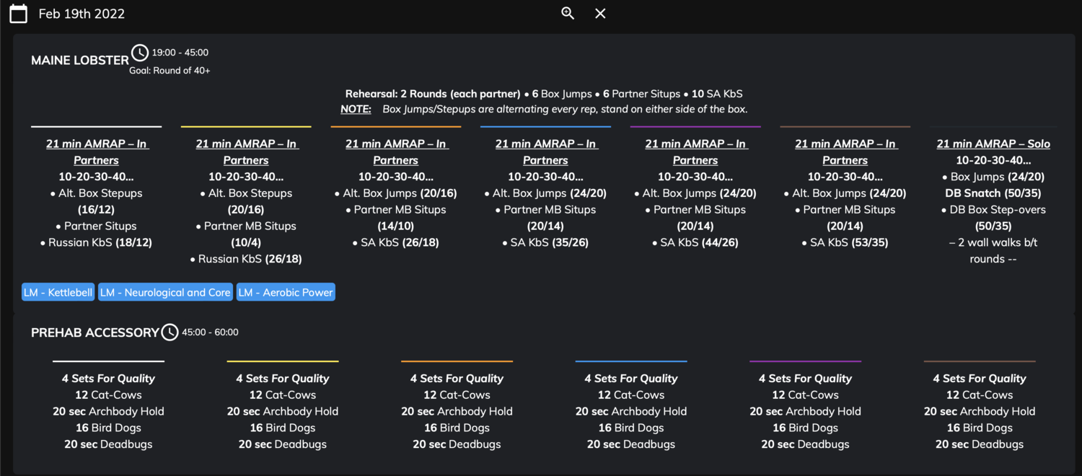This screenshot has width=1082, height=476.
Task: Click DB Snatch (50/35) text
Action: click(993, 193)
